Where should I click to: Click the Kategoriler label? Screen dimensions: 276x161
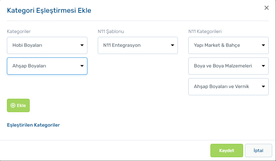(19, 31)
